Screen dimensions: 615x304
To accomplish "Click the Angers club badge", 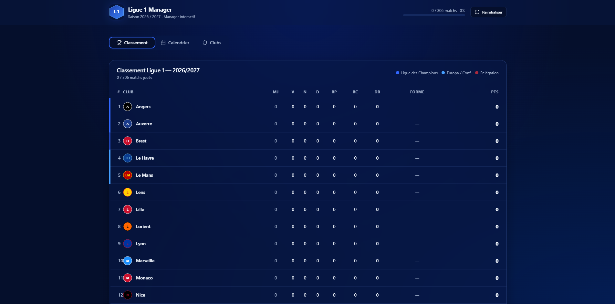I will 128,107.
